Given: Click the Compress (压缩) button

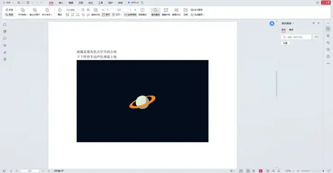Looking at the screenshot, I should pos(185,12).
